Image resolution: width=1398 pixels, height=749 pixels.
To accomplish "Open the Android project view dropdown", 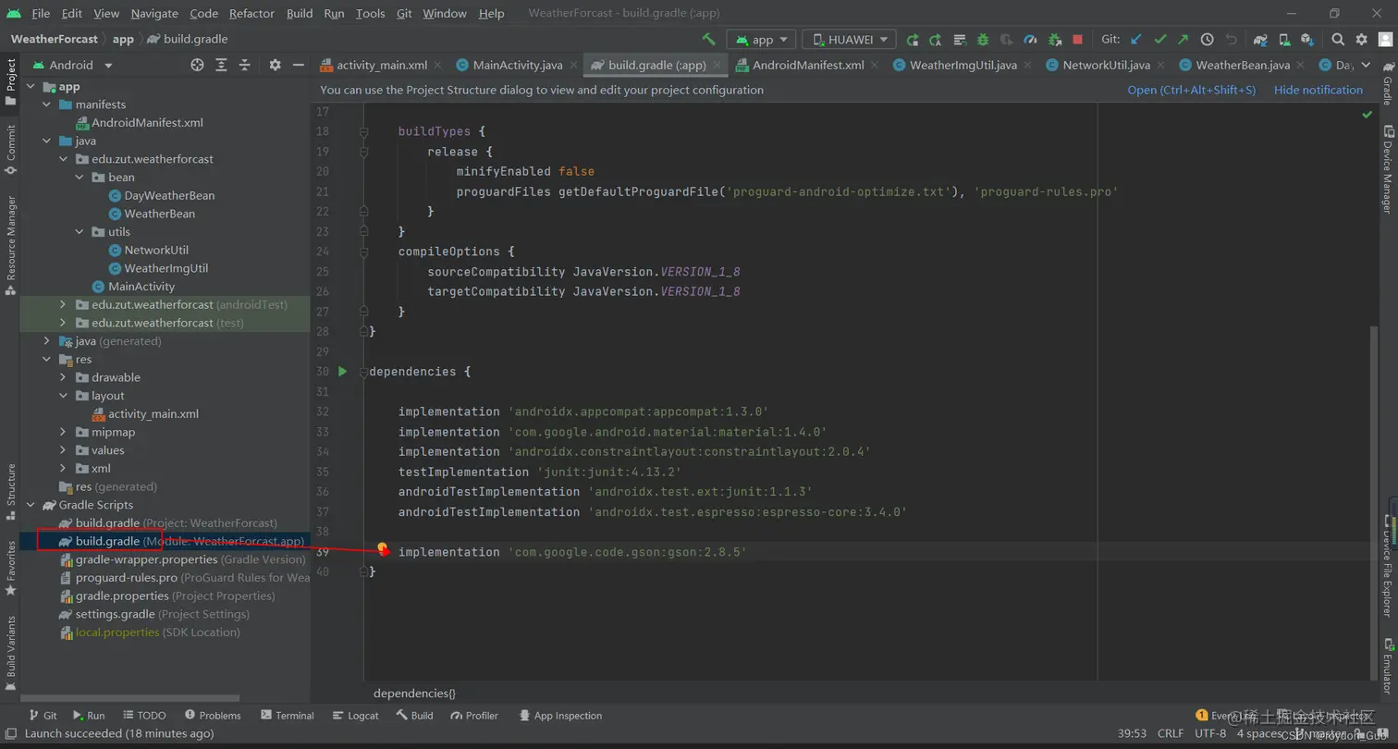I will point(72,65).
